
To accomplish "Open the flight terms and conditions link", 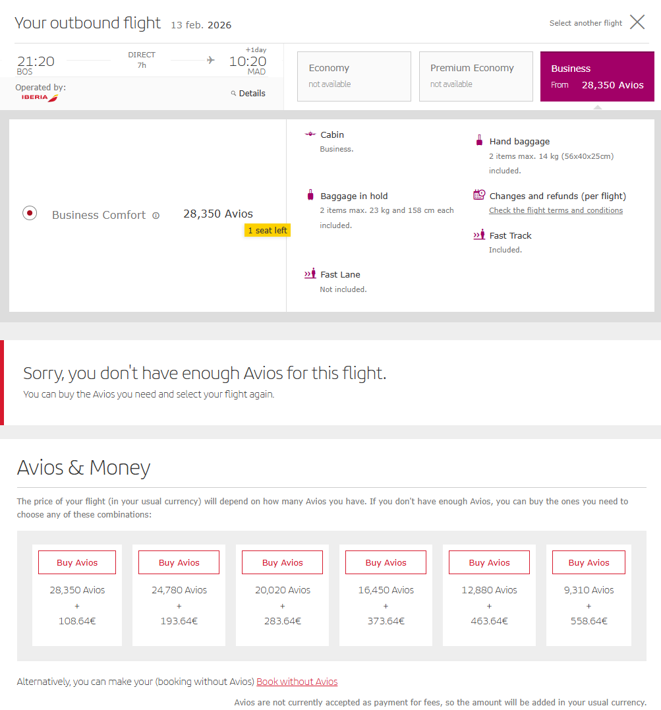I will [556, 210].
